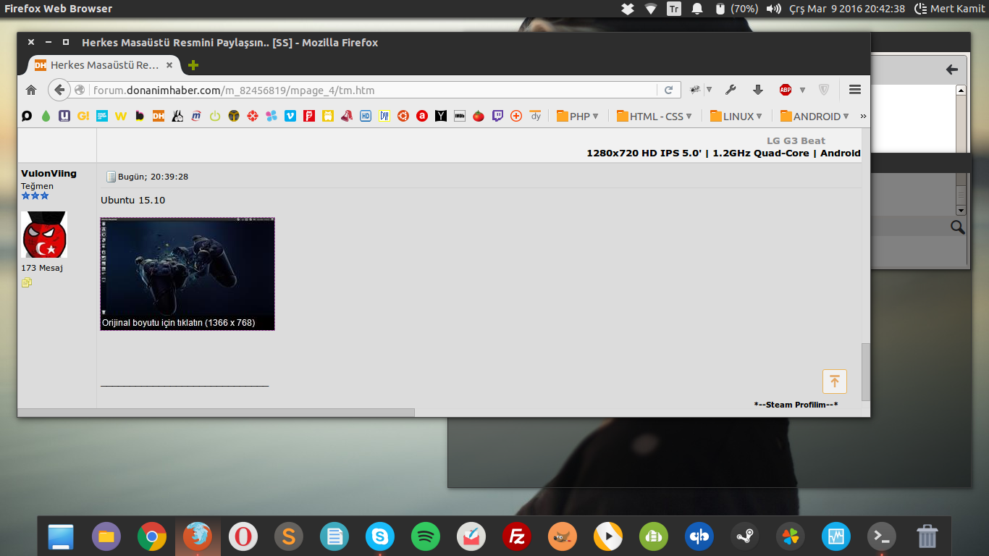Click the yellow user action icon under 173 Mesaj
This screenshot has height=556, width=989.
tap(27, 283)
